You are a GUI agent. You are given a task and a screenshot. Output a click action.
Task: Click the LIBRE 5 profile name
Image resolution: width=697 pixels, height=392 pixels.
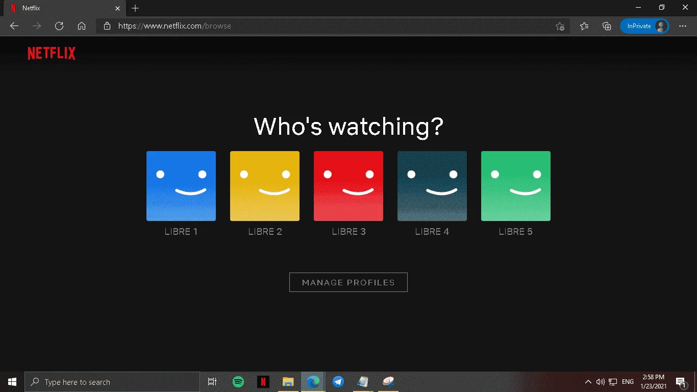[x=516, y=232]
